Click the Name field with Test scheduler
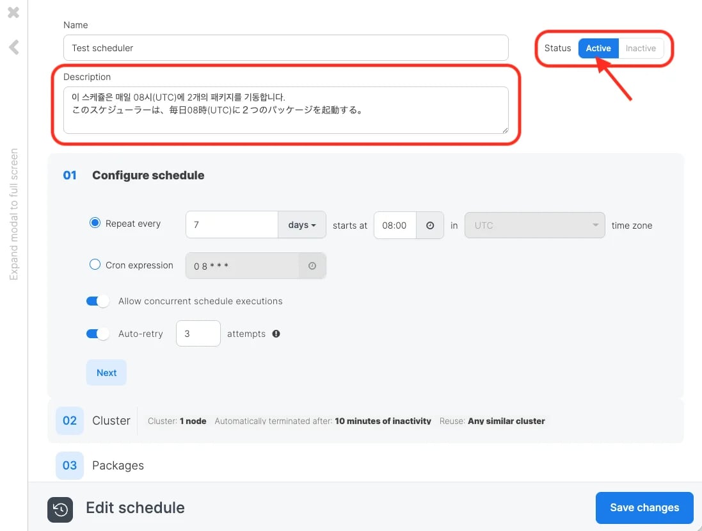Viewport: 702px width, 531px height. 285,48
